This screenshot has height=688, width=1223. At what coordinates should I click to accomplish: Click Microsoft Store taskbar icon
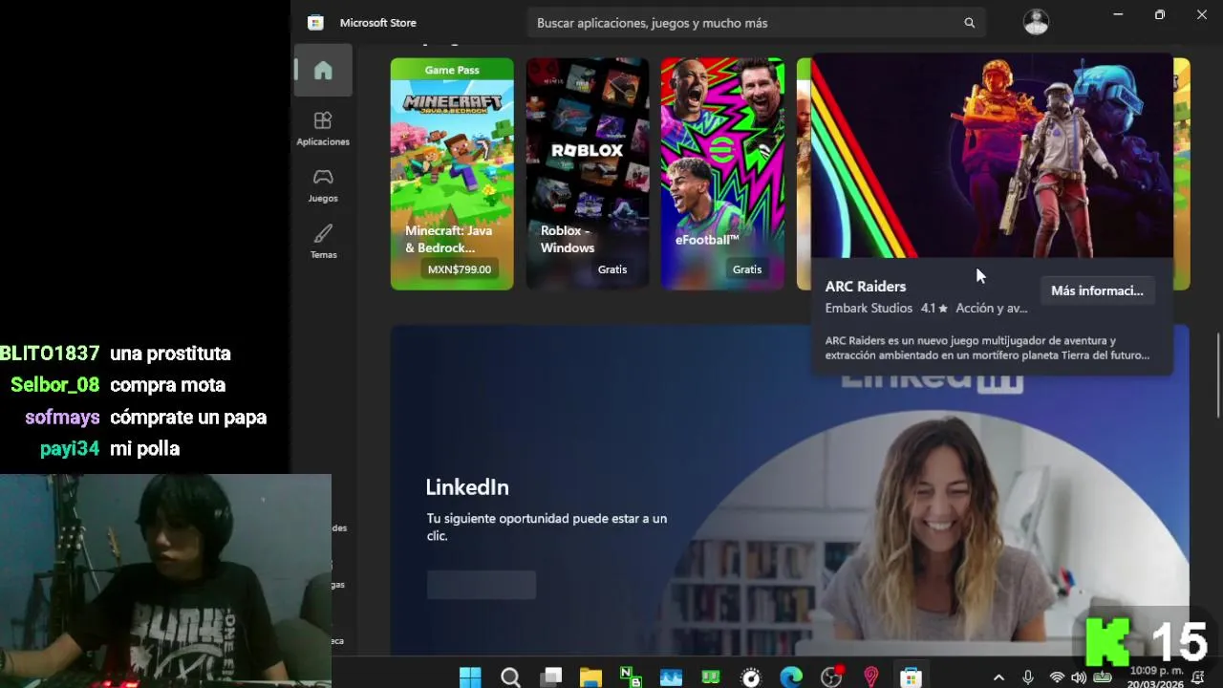pos(911,677)
